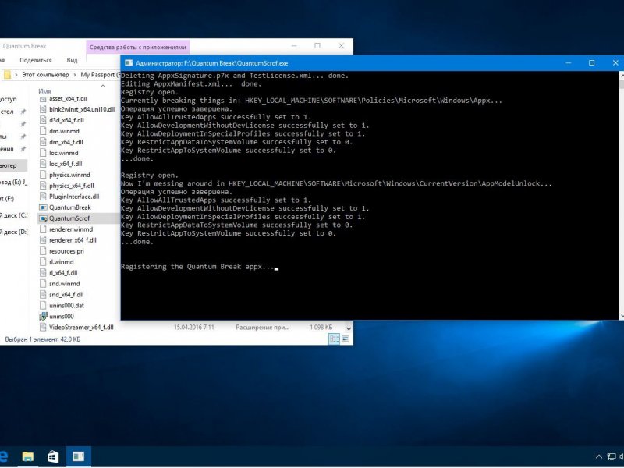Open the Windows Store taskbar icon
Viewport: 624px width, 468px height.
click(x=53, y=456)
